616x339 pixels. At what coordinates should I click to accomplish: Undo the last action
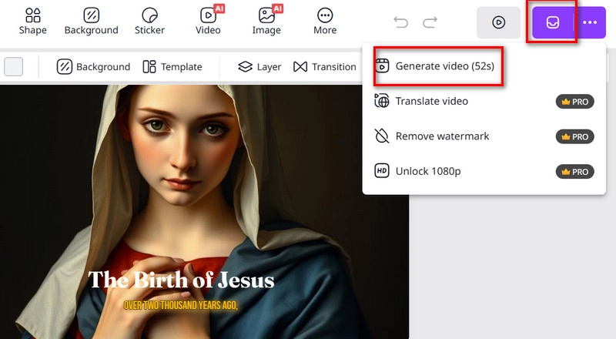point(401,22)
